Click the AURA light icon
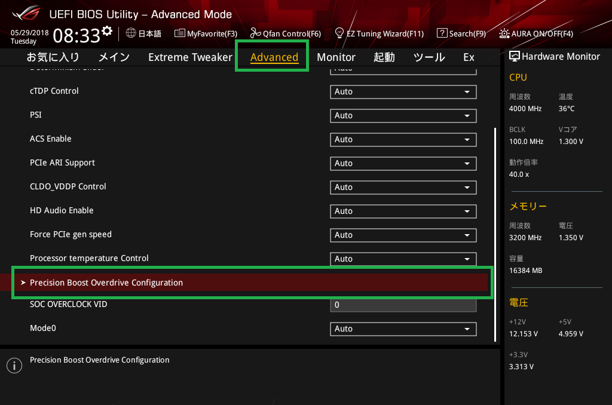This screenshot has width=612, height=405. tap(504, 33)
